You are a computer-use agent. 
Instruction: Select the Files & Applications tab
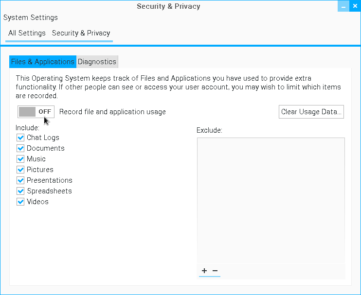pos(43,62)
